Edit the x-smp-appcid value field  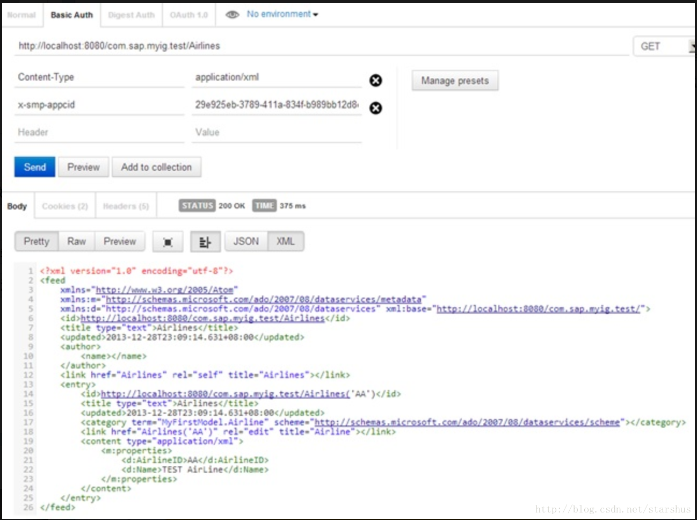[x=277, y=105]
